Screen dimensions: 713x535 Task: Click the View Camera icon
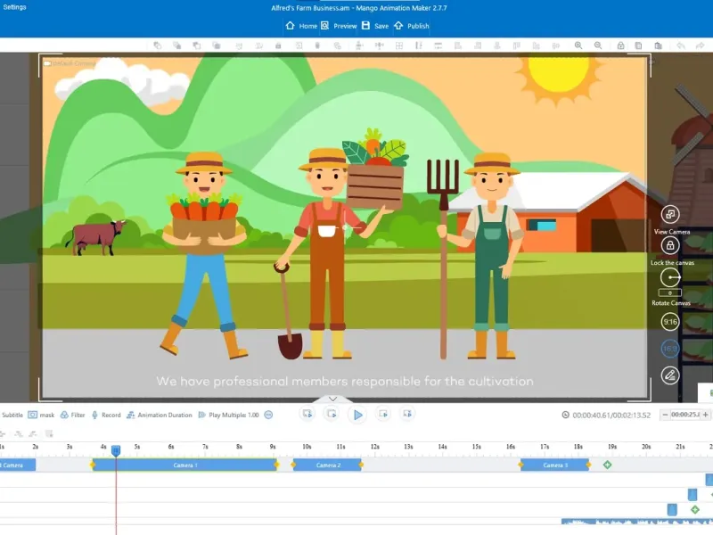tap(670, 214)
